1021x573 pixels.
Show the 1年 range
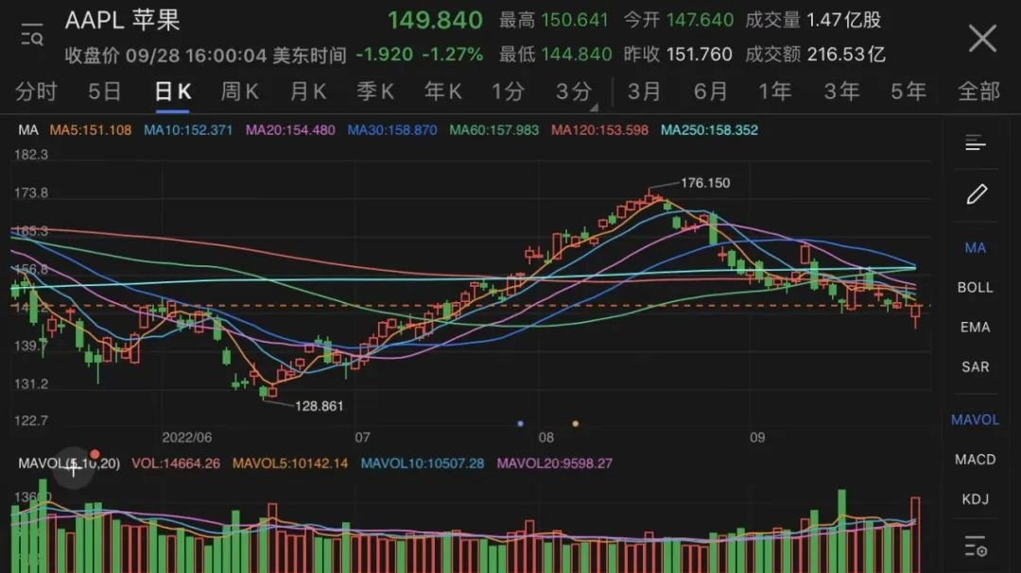(x=775, y=92)
